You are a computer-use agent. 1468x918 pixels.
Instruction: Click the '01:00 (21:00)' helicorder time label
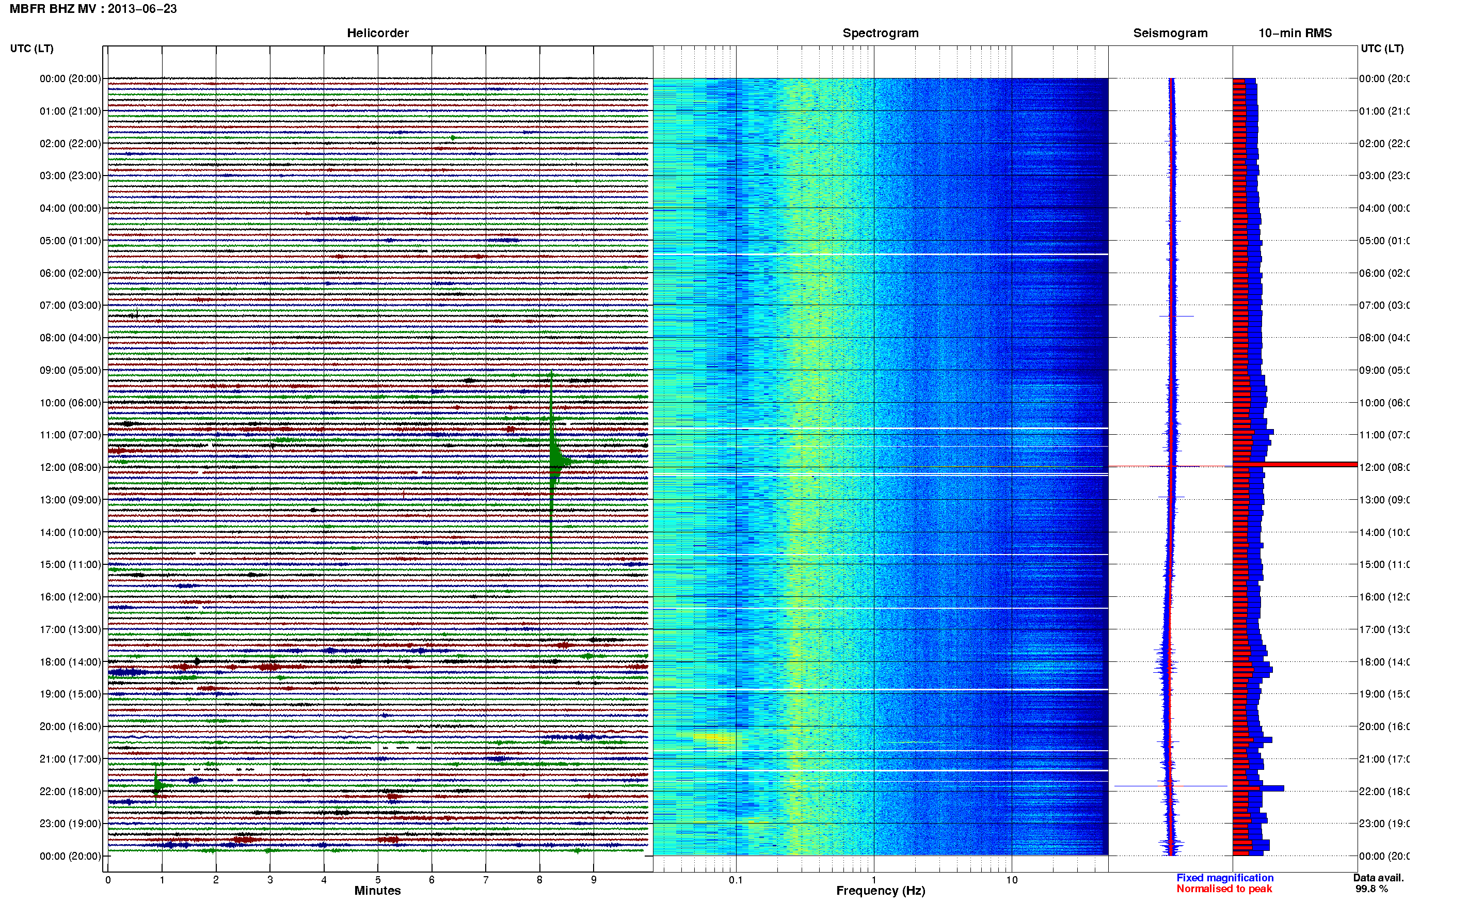pyautogui.click(x=70, y=111)
